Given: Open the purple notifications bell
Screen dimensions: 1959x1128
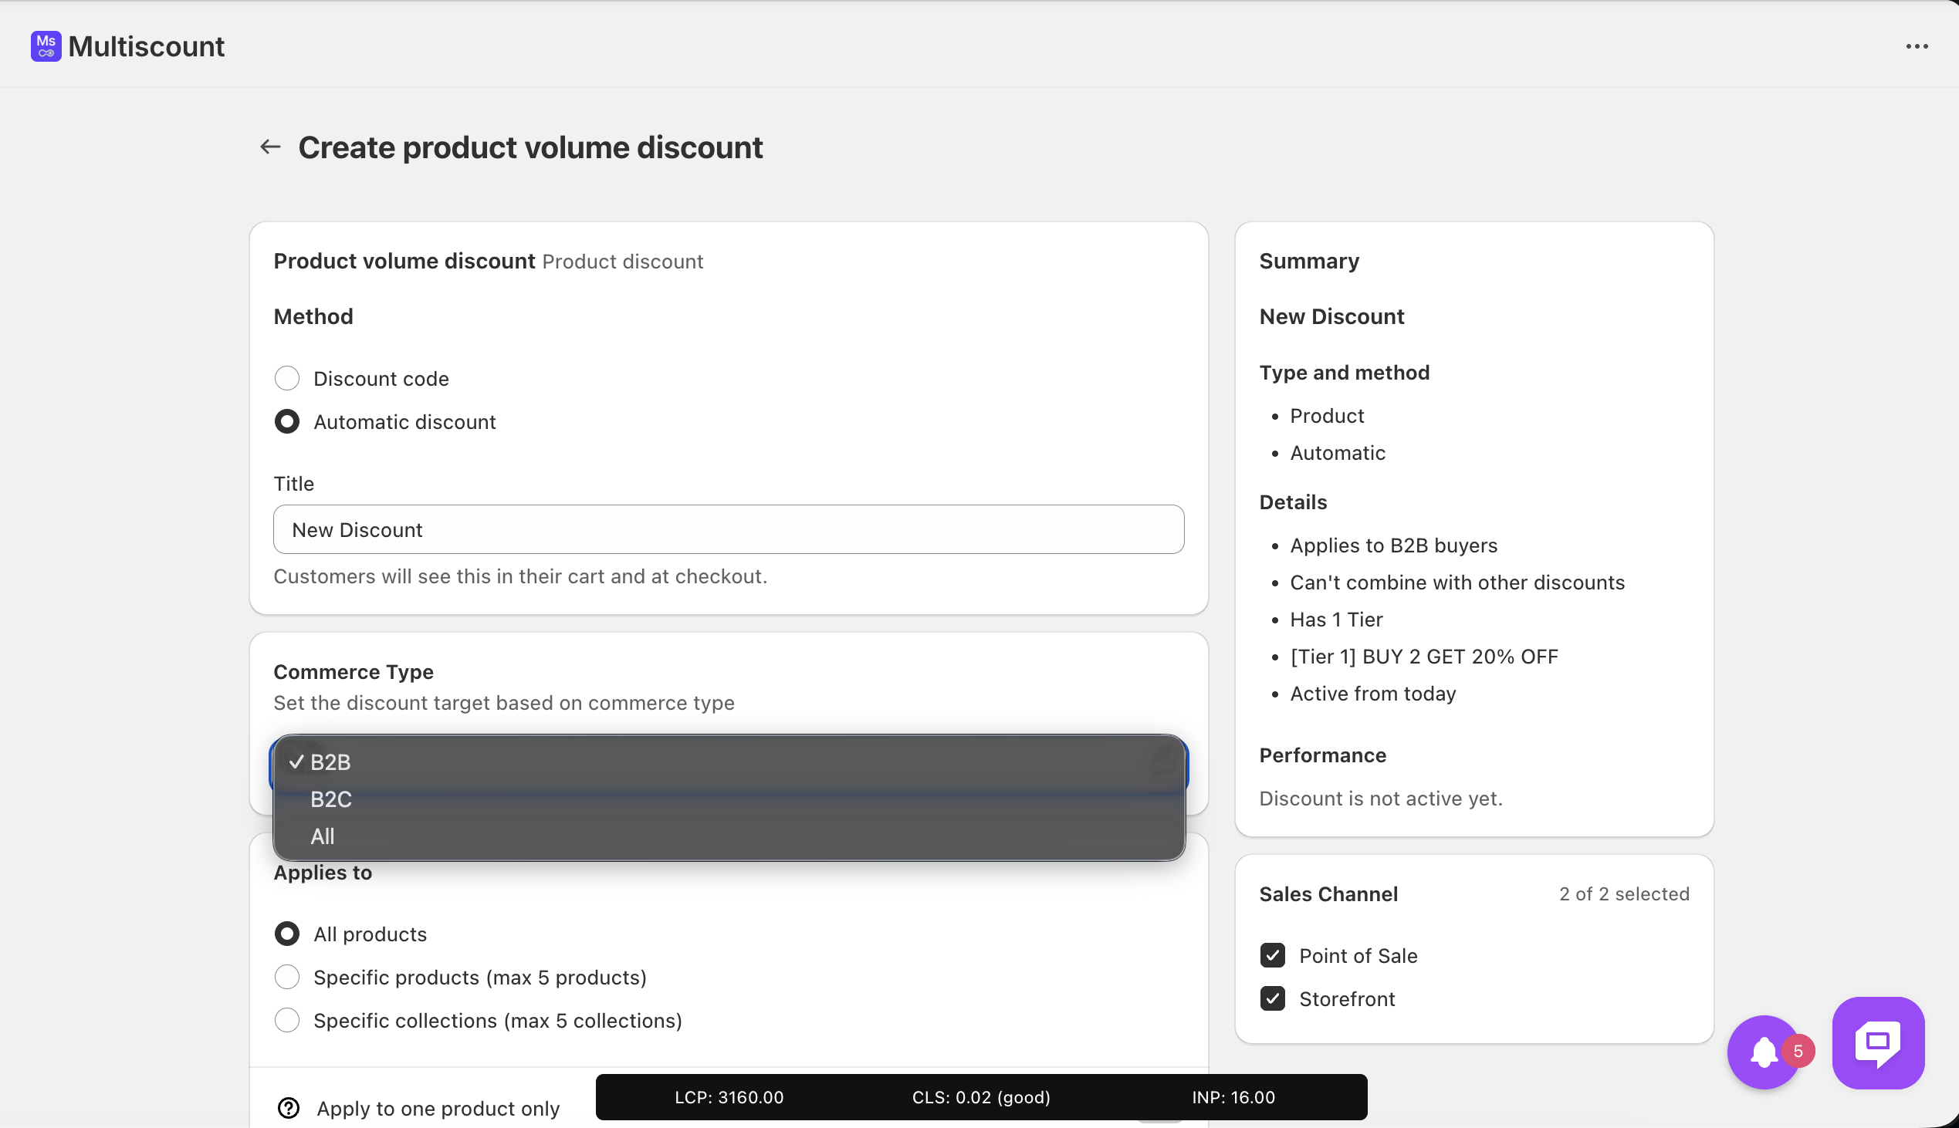Looking at the screenshot, I should (1763, 1052).
